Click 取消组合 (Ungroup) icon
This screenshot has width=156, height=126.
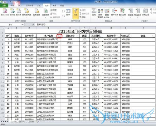click(138, 13)
